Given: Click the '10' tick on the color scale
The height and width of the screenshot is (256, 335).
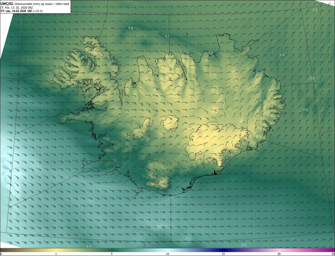Looking at the screenshot, I should click(x=167, y=254).
